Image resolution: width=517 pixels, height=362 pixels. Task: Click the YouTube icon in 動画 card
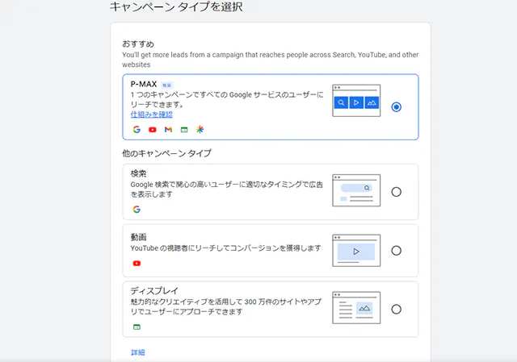137,264
